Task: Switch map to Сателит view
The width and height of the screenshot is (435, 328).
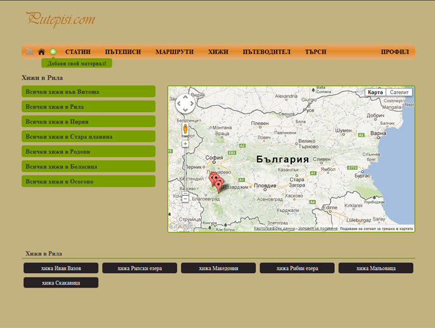Action: tap(399, 92)
